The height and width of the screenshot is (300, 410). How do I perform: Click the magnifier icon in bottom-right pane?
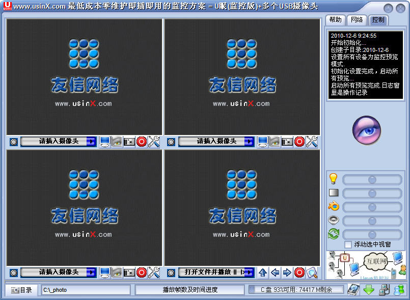point(312,272)
